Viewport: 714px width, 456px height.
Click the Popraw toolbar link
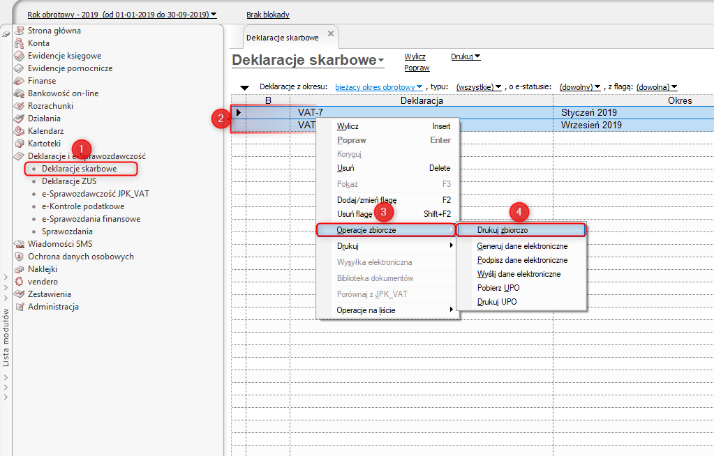pyautogui.click(x=417, y=68)
